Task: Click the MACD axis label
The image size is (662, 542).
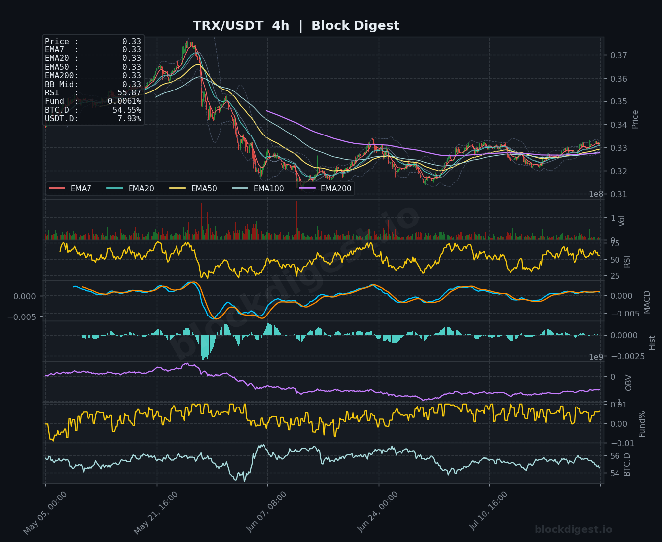Action: pos(647,302)
